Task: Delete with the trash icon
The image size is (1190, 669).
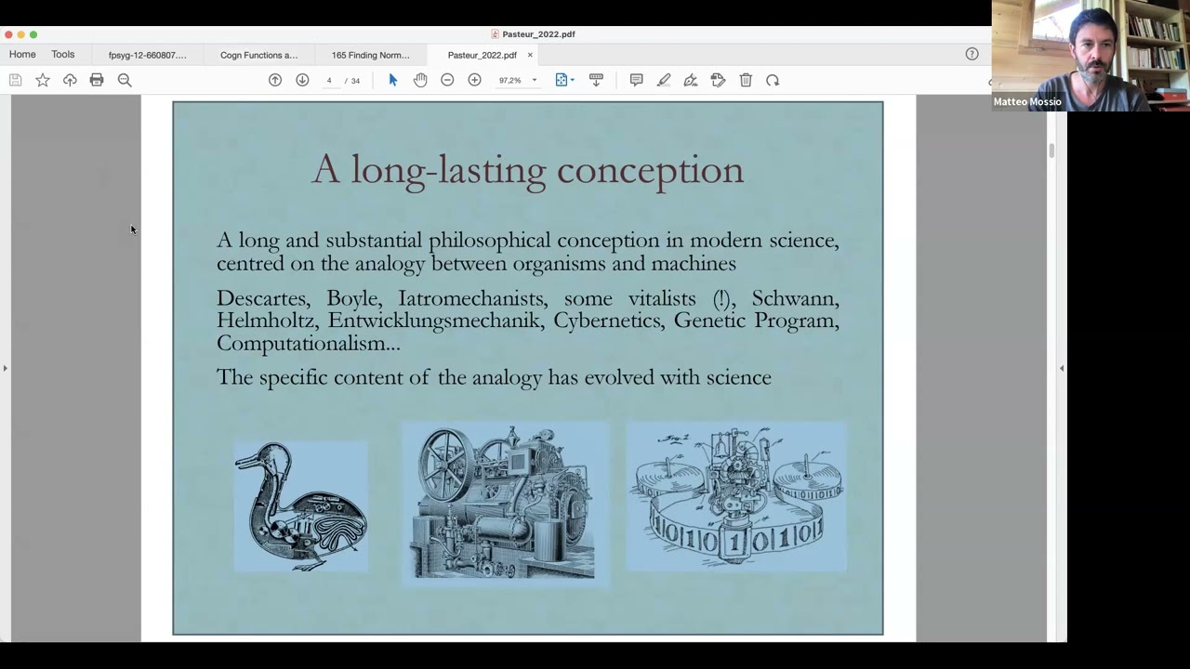Action: 746,81
